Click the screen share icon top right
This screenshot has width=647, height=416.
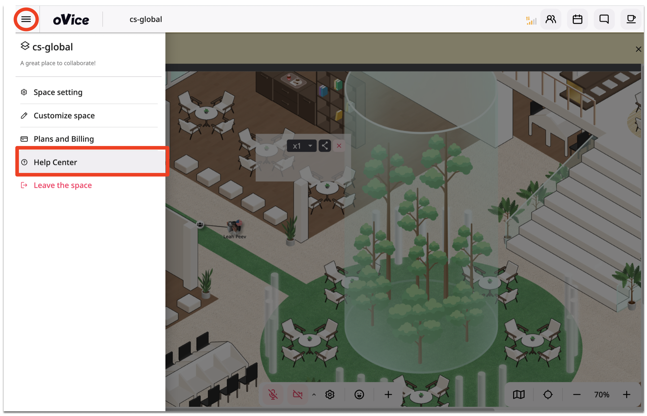tap(631, 19)
